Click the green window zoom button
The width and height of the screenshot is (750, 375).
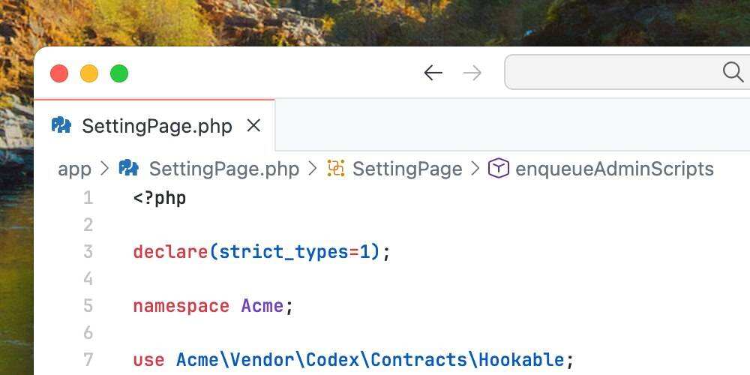[x=119, y=73]
